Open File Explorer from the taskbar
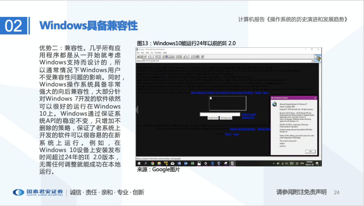Viewport: 364px width, 206px height. (x=159, y=163)
